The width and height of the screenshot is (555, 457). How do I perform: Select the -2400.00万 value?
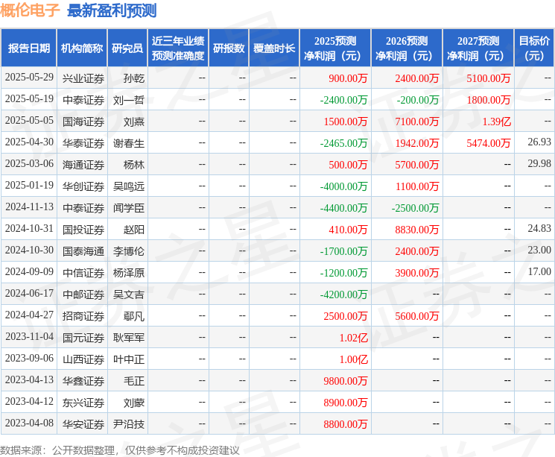(x=343, y=100)
